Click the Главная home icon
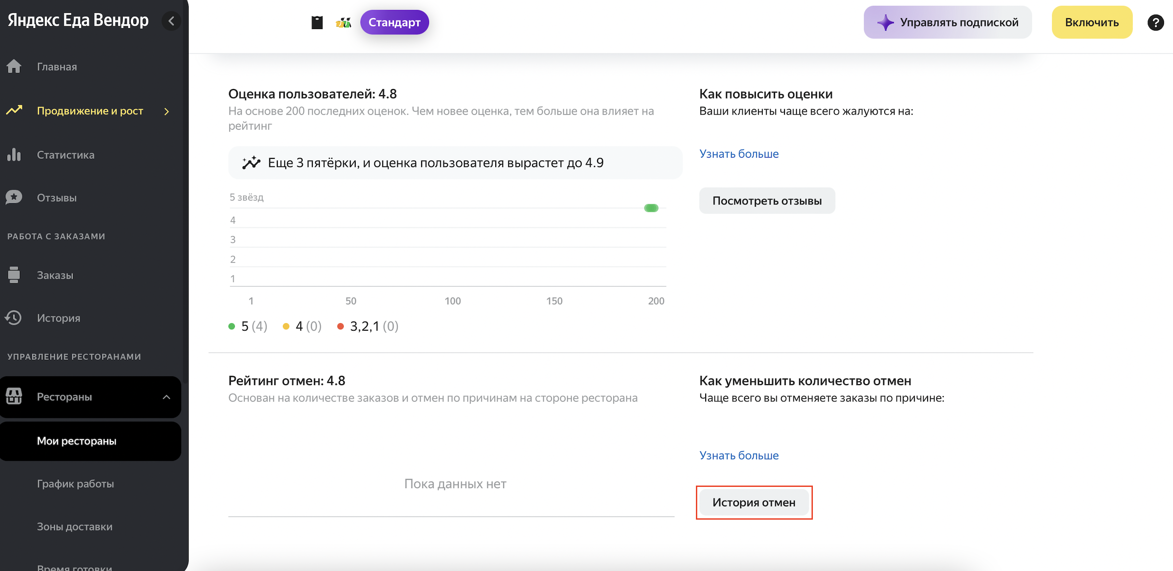 pyautogui.click(x=14, y=66)
